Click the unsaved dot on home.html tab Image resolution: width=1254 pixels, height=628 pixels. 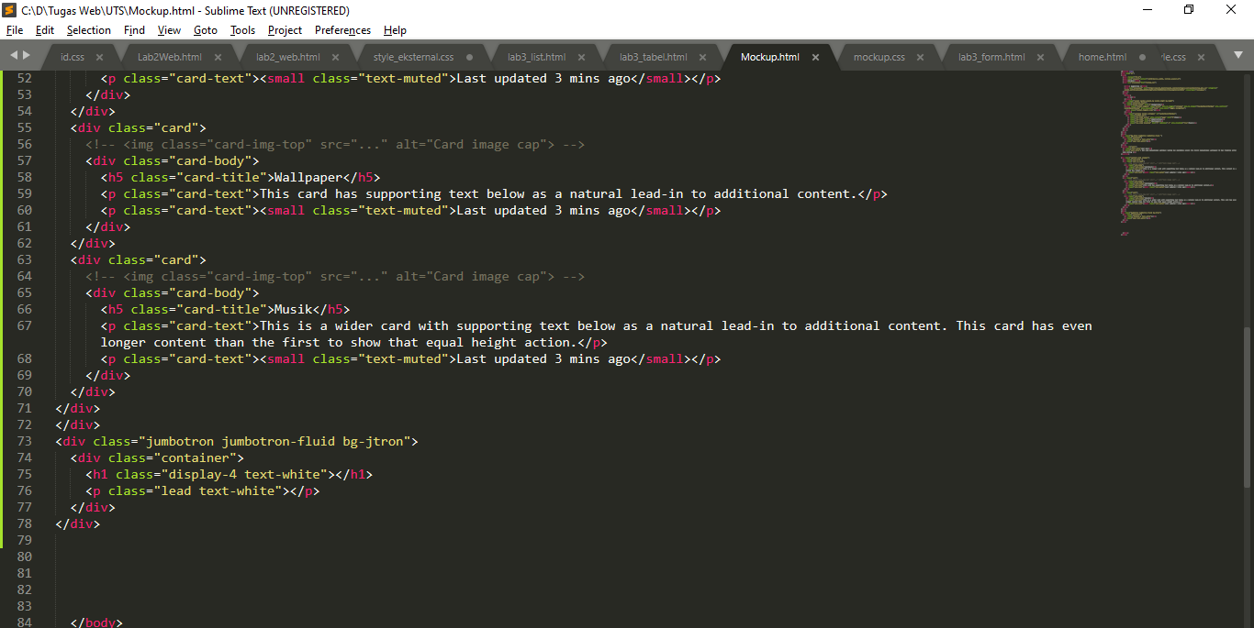tap(1143, 57)
